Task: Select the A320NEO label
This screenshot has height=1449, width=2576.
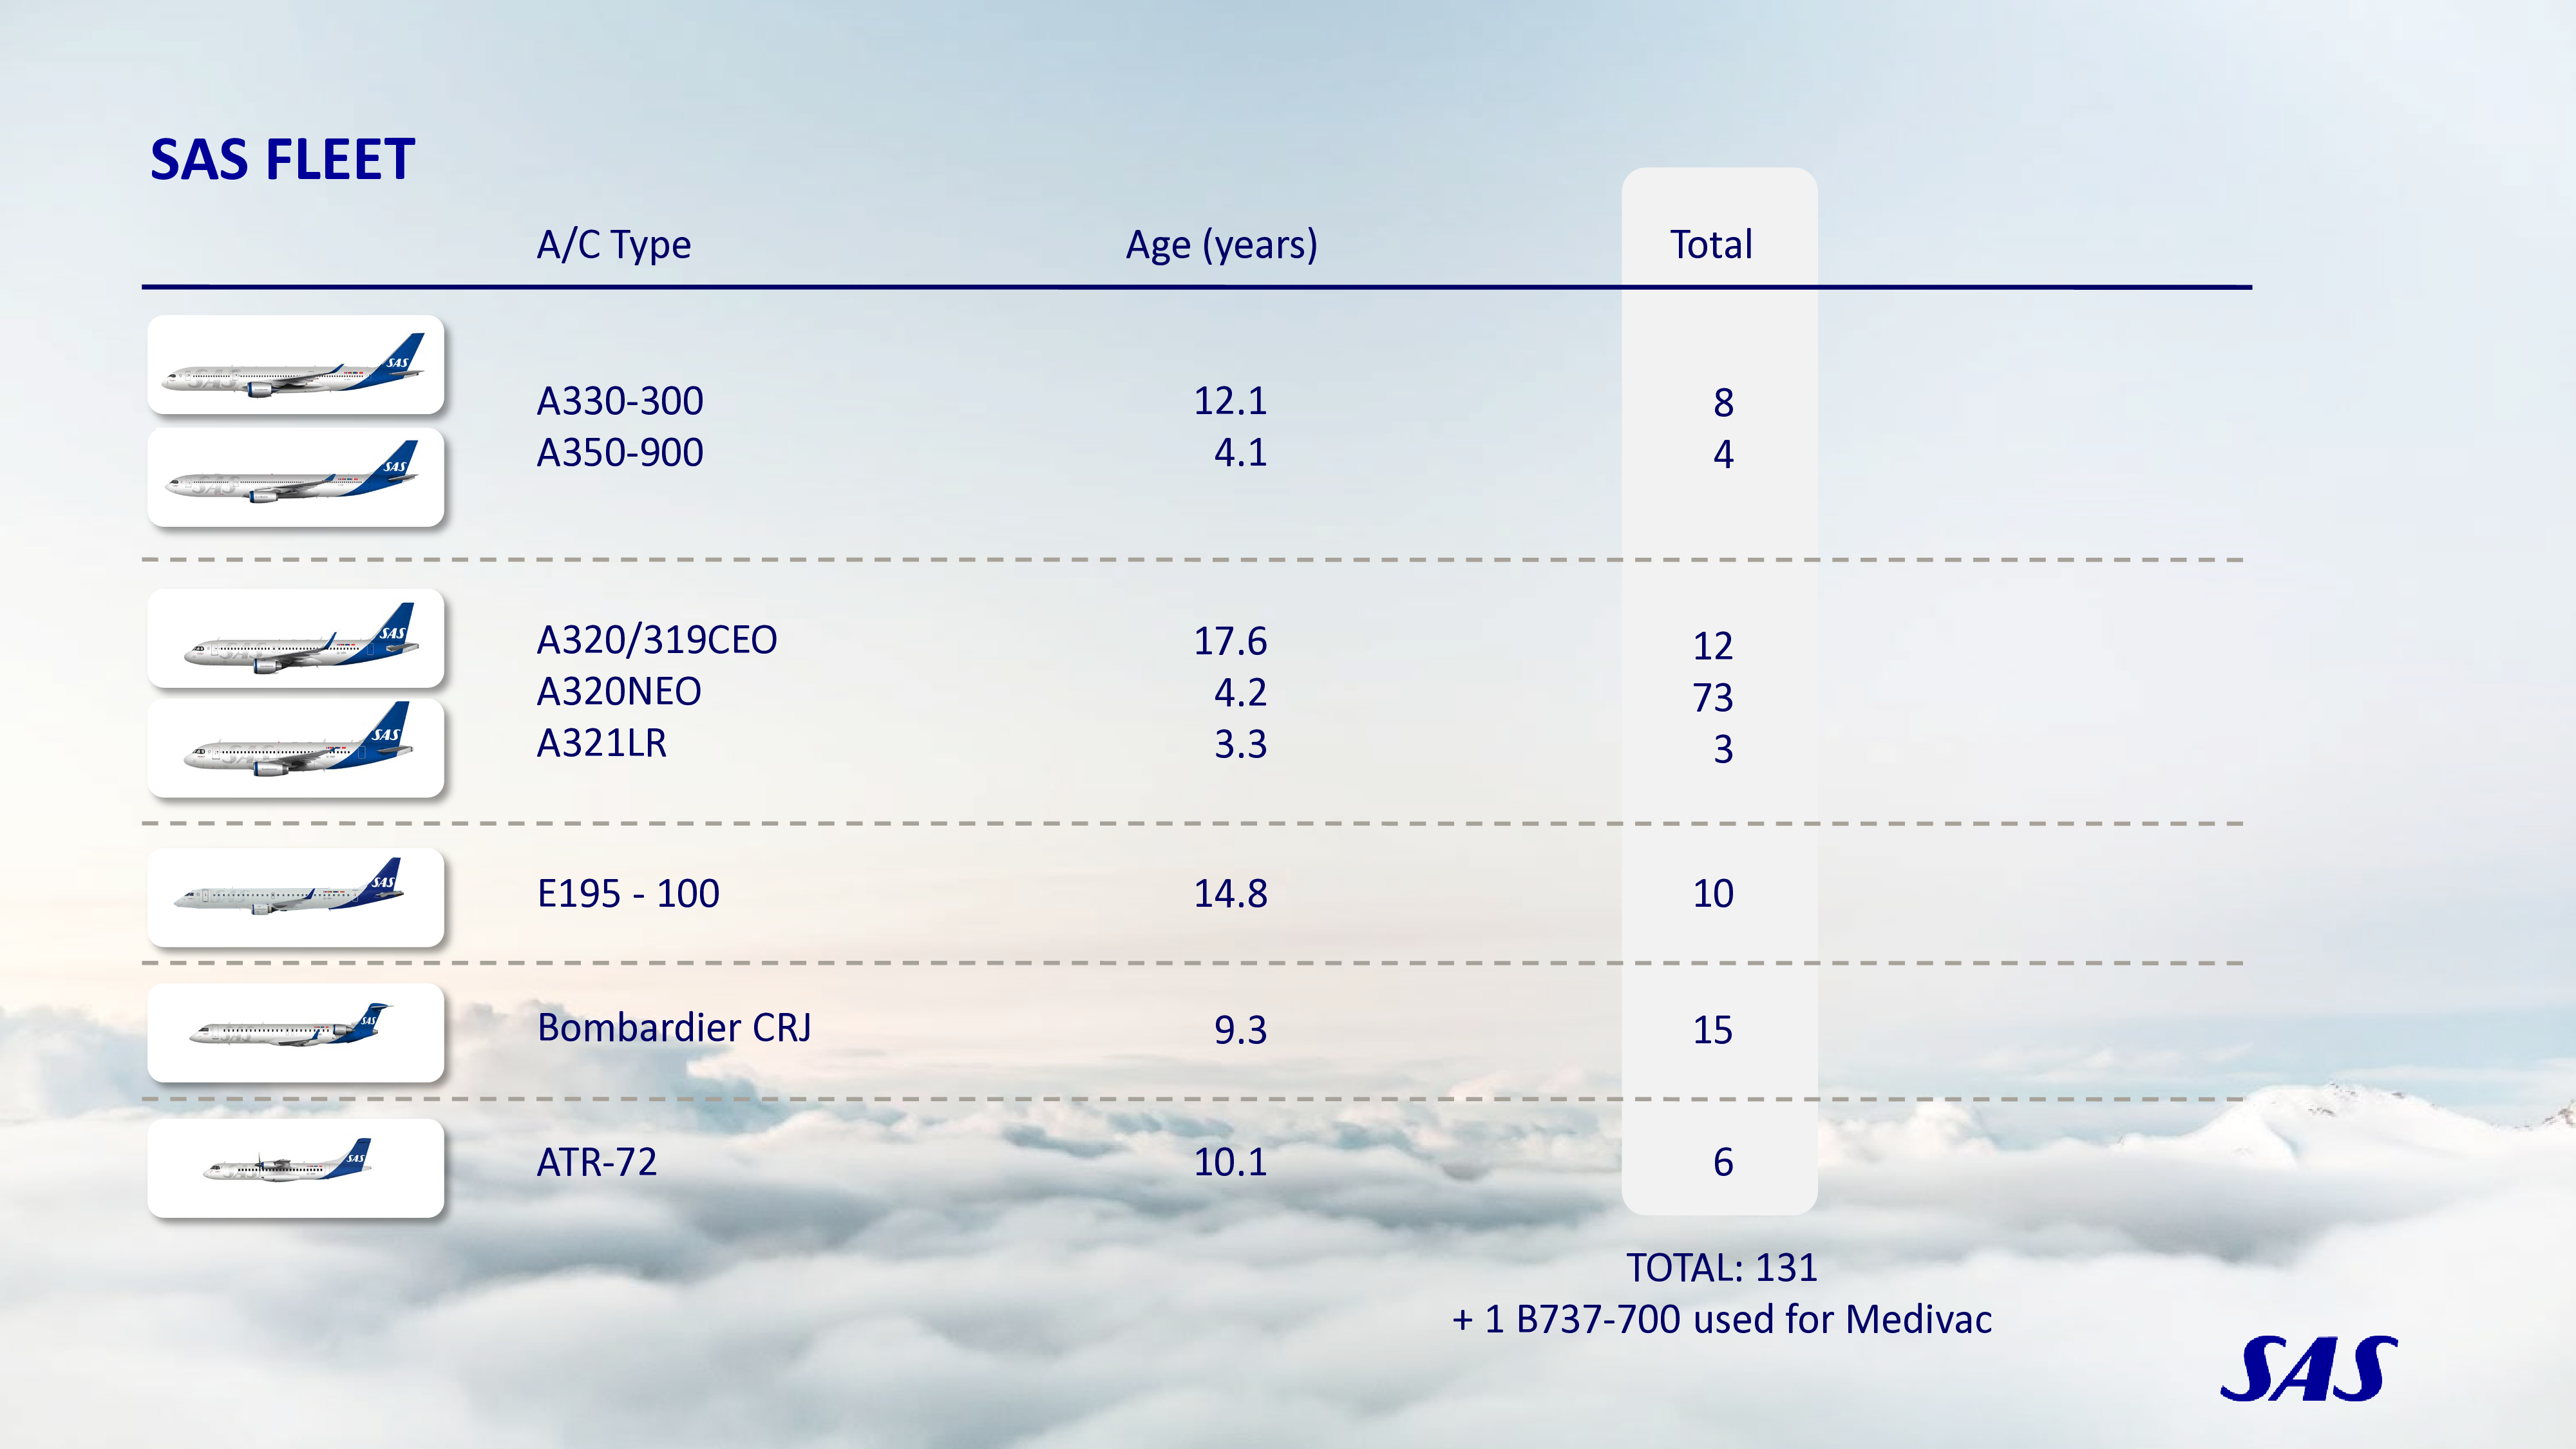Action: (x=619, y=692)
